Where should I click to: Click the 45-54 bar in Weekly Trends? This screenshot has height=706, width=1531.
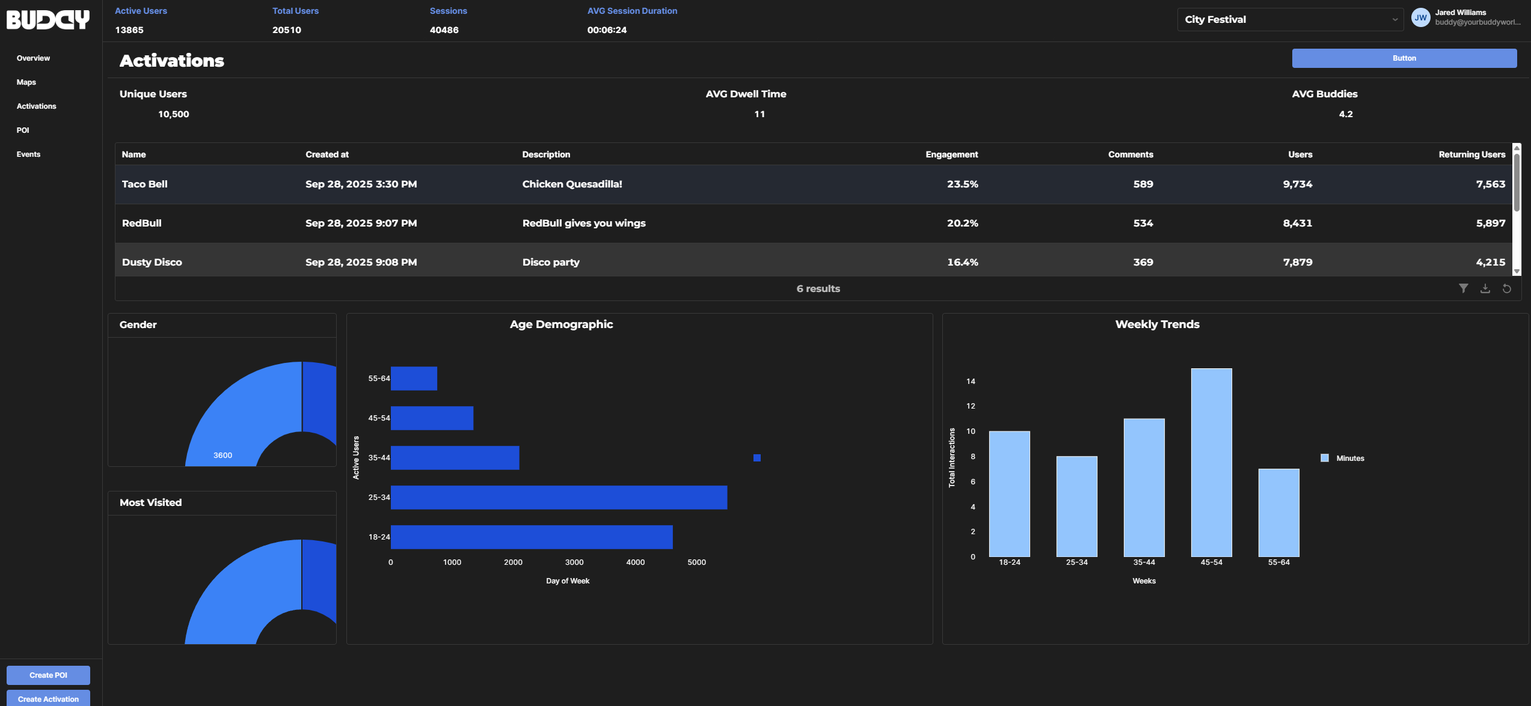point(1211,463)
